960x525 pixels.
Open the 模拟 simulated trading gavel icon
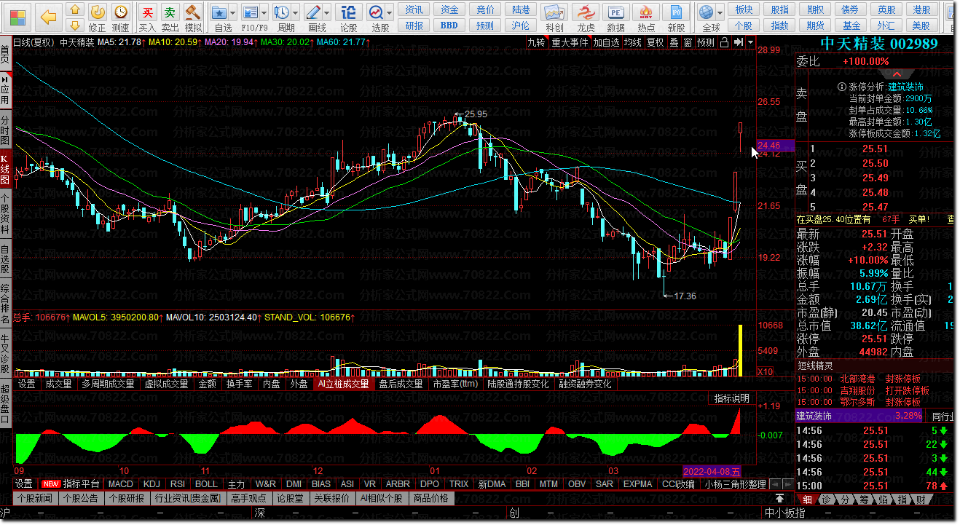point(192,17)
